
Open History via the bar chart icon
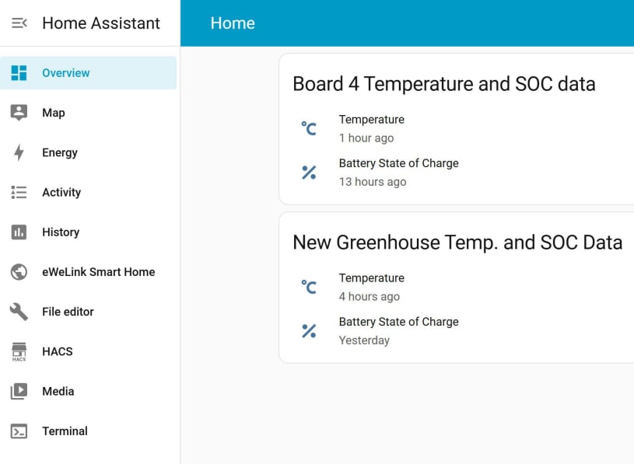tap(19, 232)
